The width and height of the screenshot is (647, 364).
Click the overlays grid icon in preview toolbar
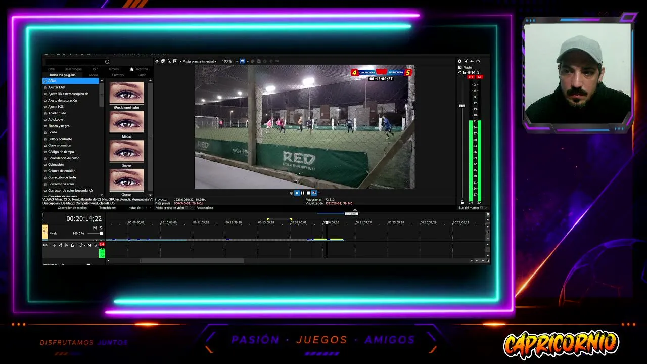point(242,61)
